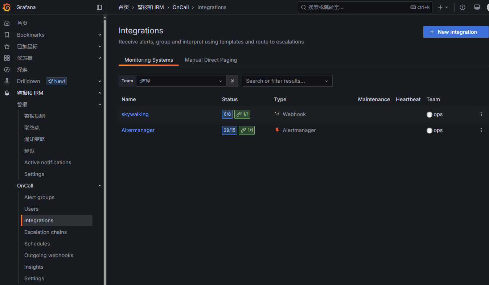The image size is (489, 285).
Task: Click the bell icon for 警报和 IRM
Action: [7, 93]
